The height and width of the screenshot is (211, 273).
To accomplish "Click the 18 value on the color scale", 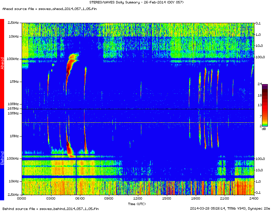I will click(x=260, y=96).
